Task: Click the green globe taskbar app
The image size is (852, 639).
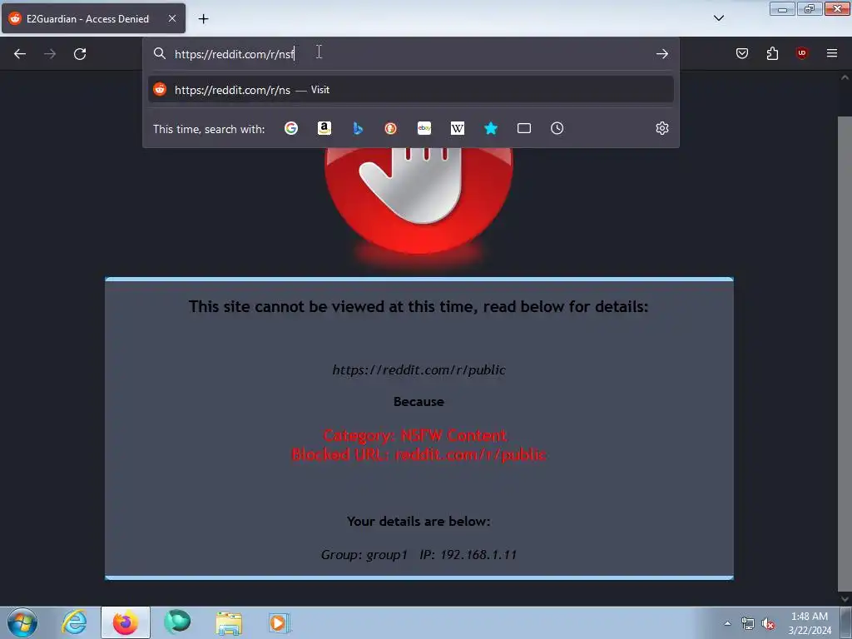Action: [177, 622]
